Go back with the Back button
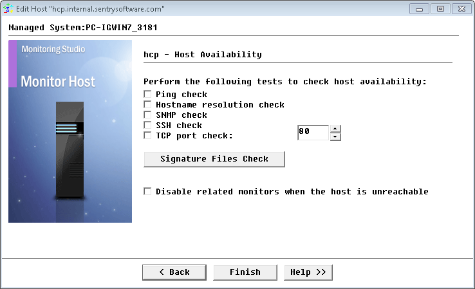This screenshot has height=289, width=475. [x=174, y=272]
